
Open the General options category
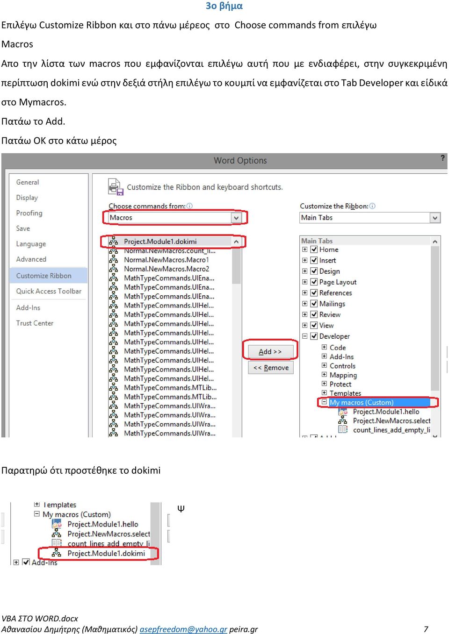pos(28,182)
